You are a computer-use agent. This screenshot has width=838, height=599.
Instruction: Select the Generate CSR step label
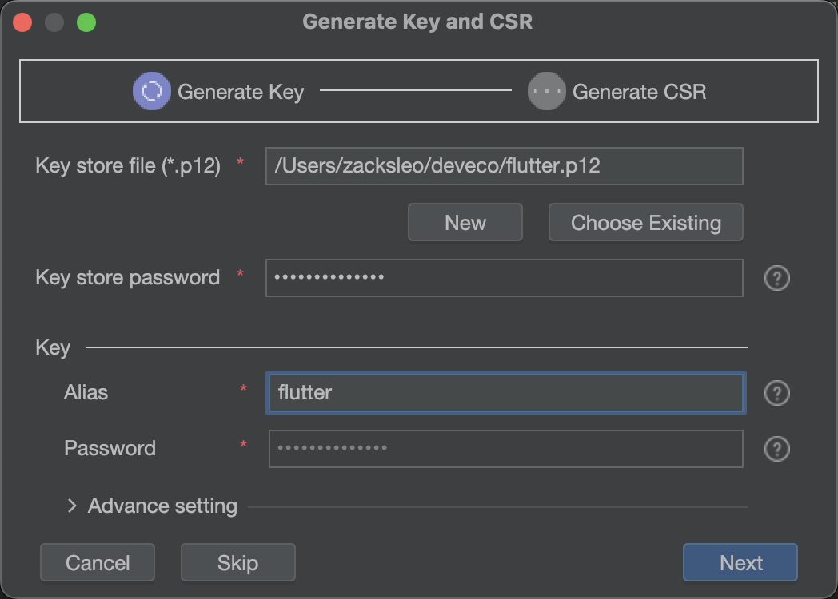coord(639,92)
